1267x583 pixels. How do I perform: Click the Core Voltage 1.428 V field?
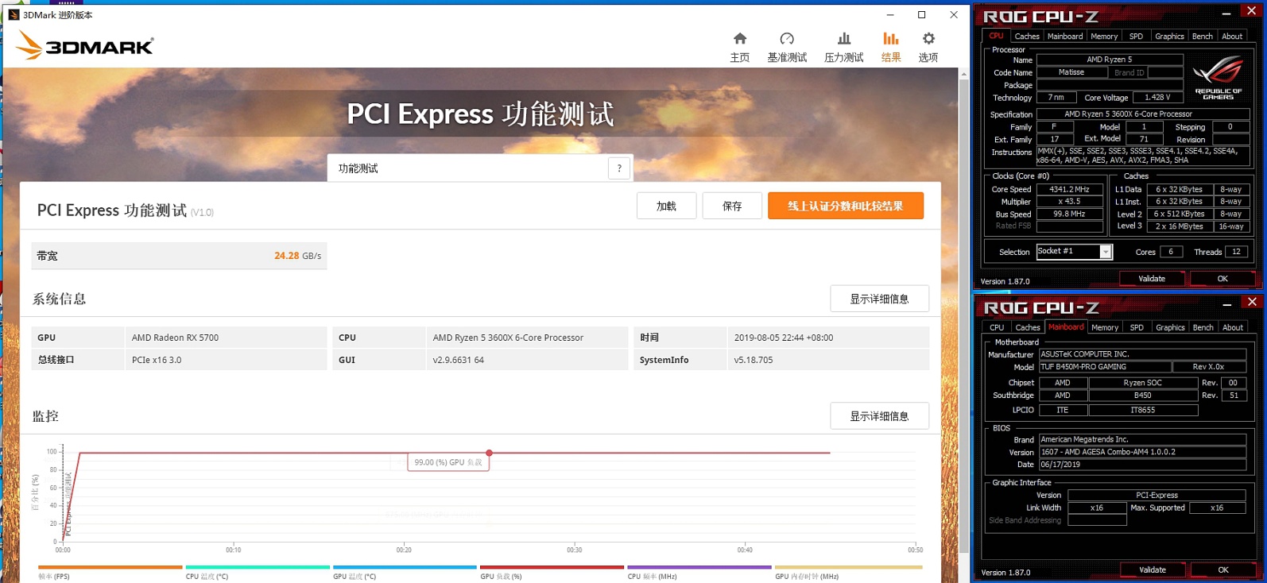(x=1157, y=98)
